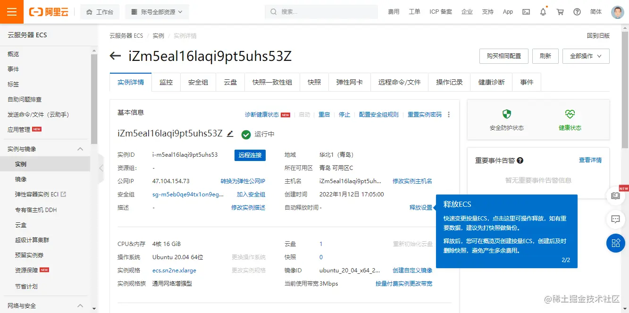Screen dimensions: 629x313
Task: Open the Cloud Shell terminal icon
Action: 526,12
